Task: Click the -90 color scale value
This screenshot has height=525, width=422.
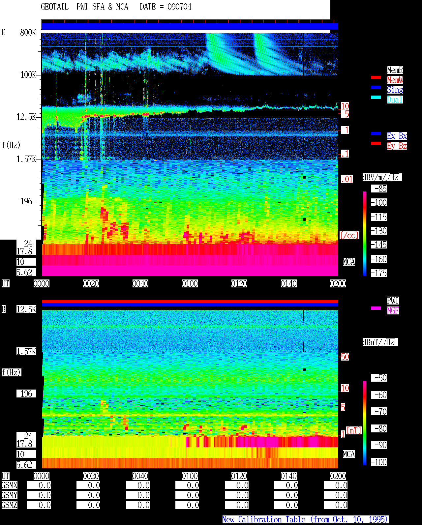Action: click(x=379, y=445)
